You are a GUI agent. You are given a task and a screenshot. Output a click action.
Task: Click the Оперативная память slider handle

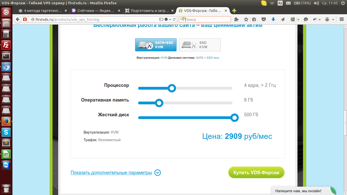tap(159, 103)
